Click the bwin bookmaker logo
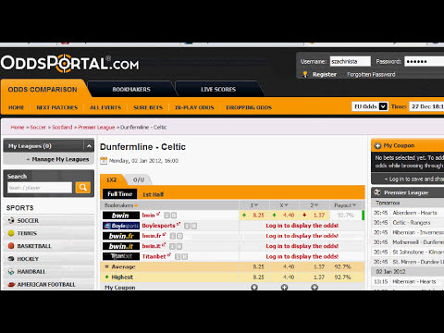This screenshot has width=444, height=333. coord(121,216)
